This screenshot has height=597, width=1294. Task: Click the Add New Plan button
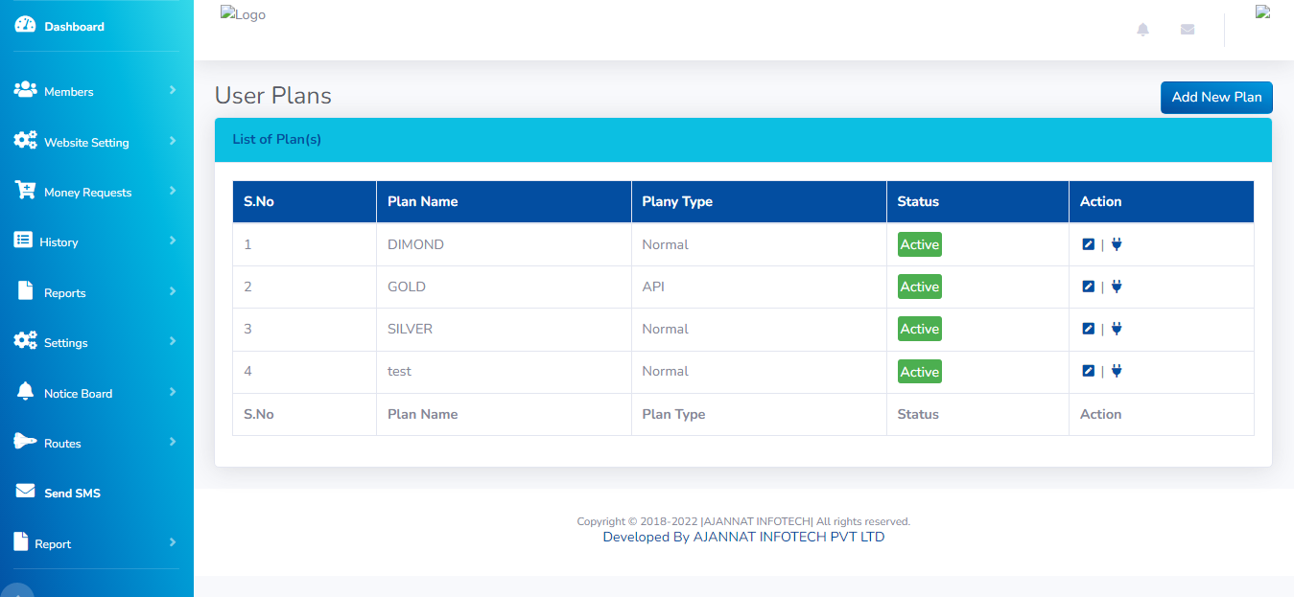point(1216,97)
